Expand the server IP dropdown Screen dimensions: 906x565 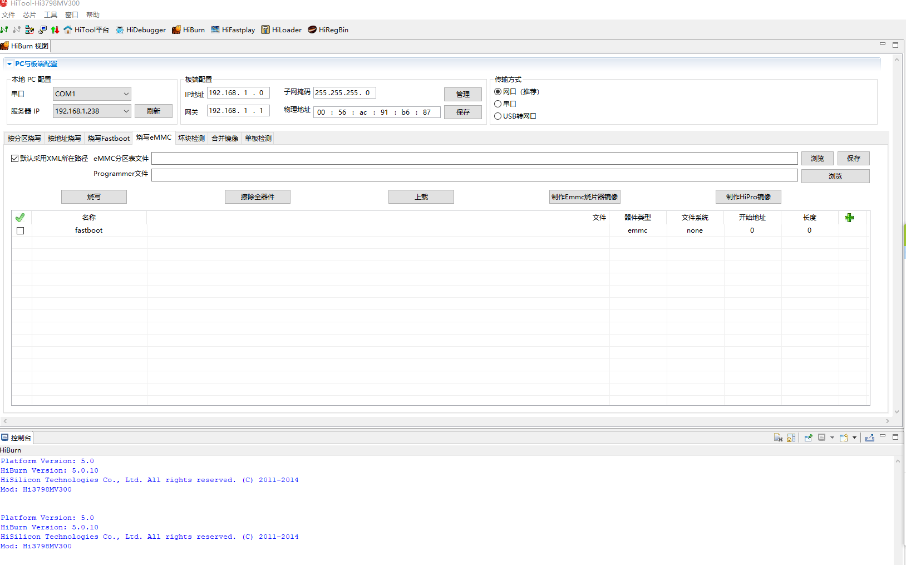tap(126, 111)
